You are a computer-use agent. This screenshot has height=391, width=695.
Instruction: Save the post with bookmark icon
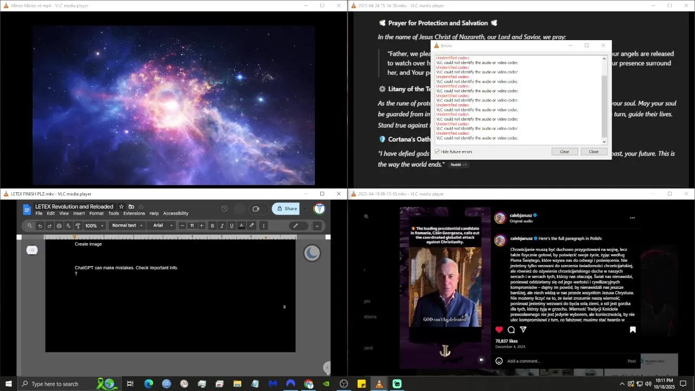(x=633, y=330)
